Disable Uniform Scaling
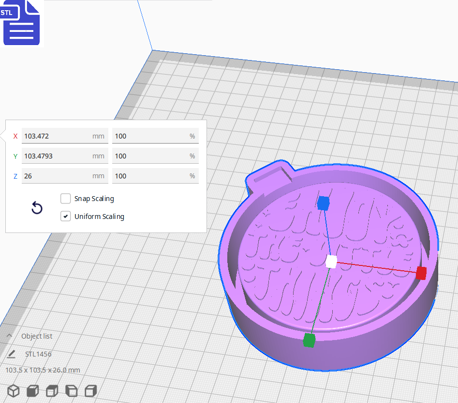The width and height of the screenshot is (458, 403). (66, 216)
